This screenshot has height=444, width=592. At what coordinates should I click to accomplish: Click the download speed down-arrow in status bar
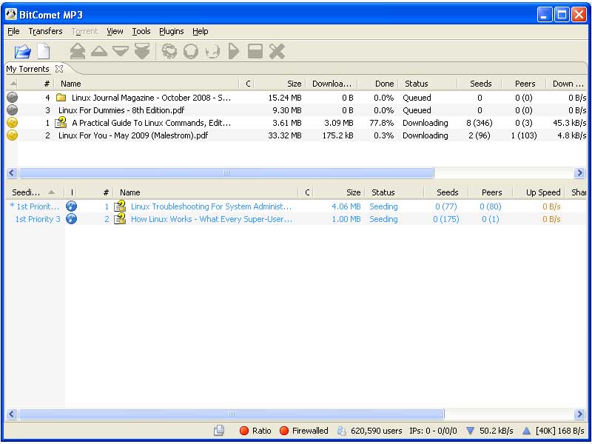pos(470,431)
